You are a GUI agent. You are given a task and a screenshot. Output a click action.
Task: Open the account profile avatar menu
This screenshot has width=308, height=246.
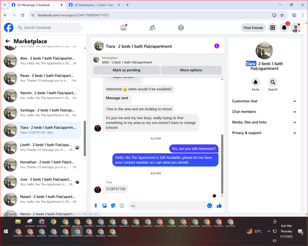point(296,28)
